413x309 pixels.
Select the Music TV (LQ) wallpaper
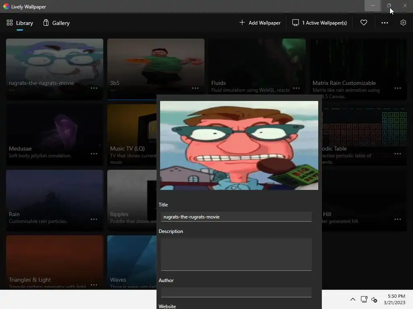pyautogui.click(x=132, y=134)
